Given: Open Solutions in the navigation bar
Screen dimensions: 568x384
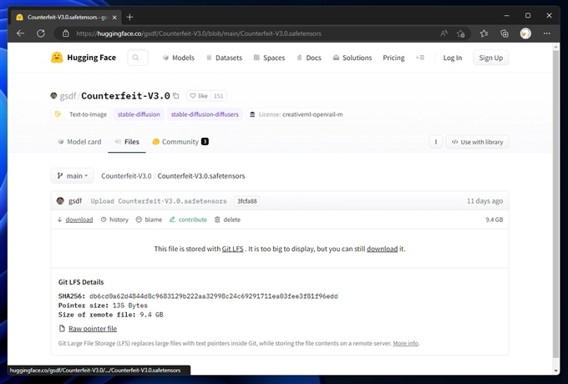Looking at the screenshot, I should [352, 58].
